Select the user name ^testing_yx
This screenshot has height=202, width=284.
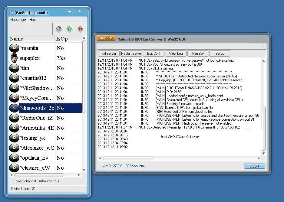pyautogui.click(x=32, y=138)
